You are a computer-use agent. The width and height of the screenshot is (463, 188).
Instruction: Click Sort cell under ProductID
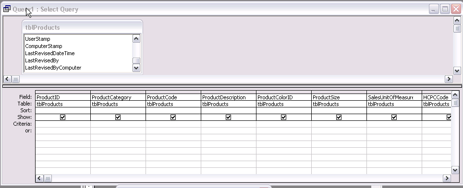[63, 110]
